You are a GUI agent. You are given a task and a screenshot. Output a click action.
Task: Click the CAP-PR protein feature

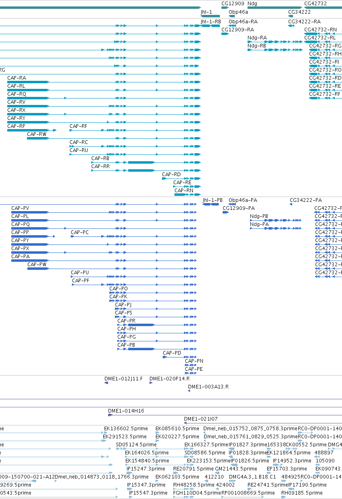tap(157, 325)
